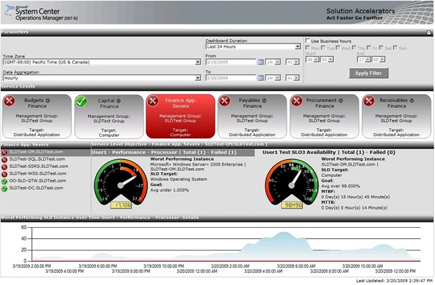Click the error icon on Procurement @ Finance tile
This screenshot has height=285, width=435.
point(296,101)
